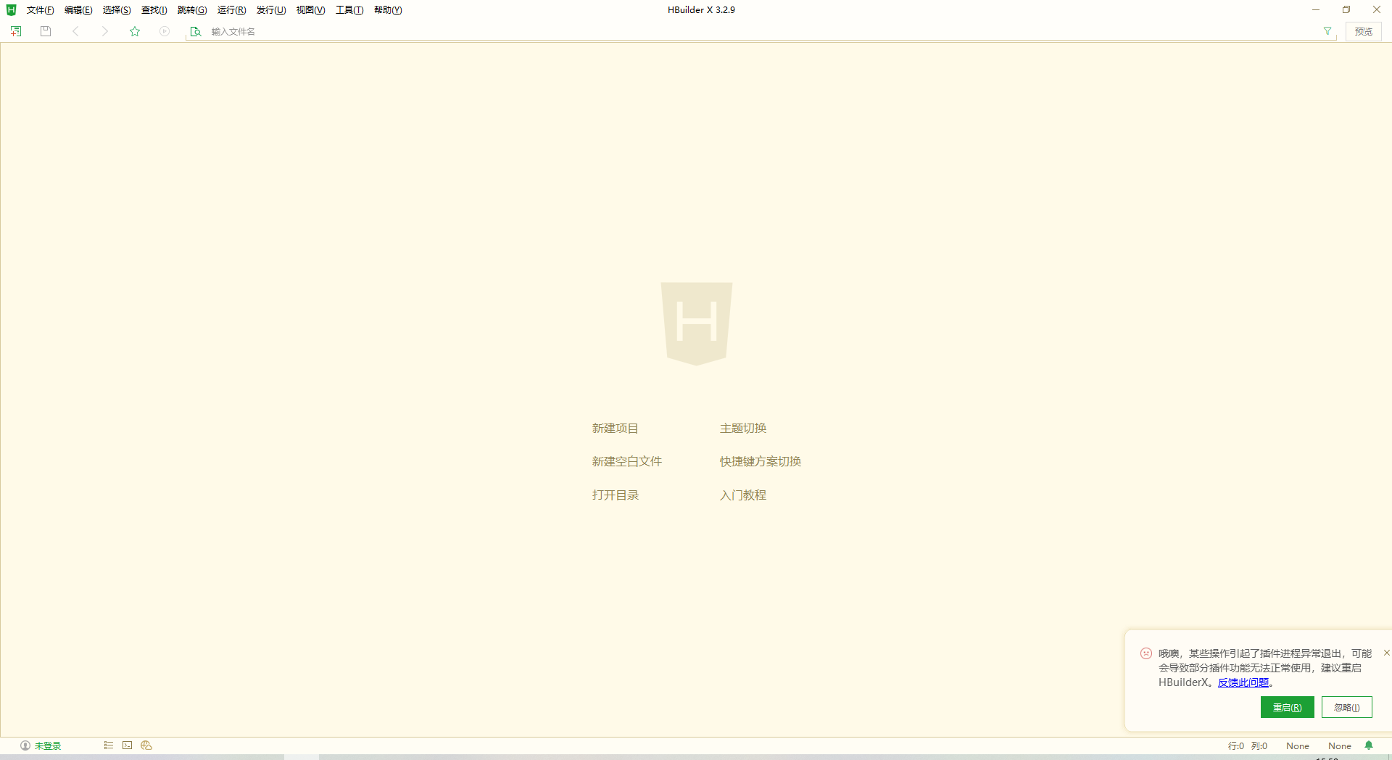The image size is (1392, 760).
Task: Click 新建项目 on the welcome page
Action: click(x=615, y=429)
